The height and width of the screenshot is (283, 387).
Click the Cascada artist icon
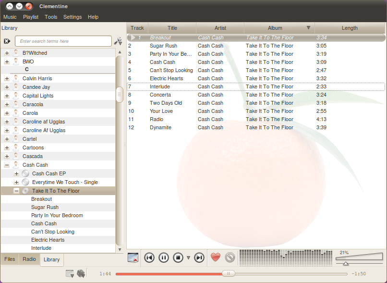pyautogui.click(x=16, y=156)
